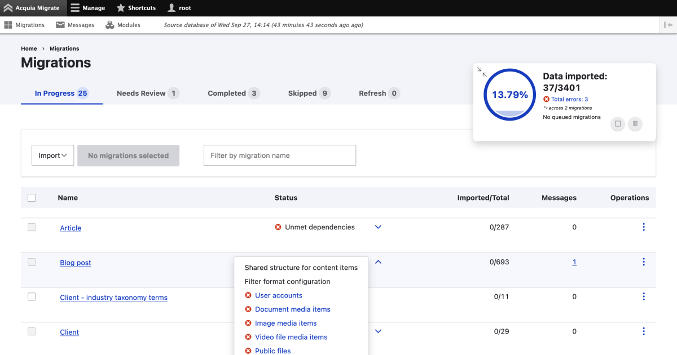Click the 13.79% circular progress indicator

[x=509, y=95]
